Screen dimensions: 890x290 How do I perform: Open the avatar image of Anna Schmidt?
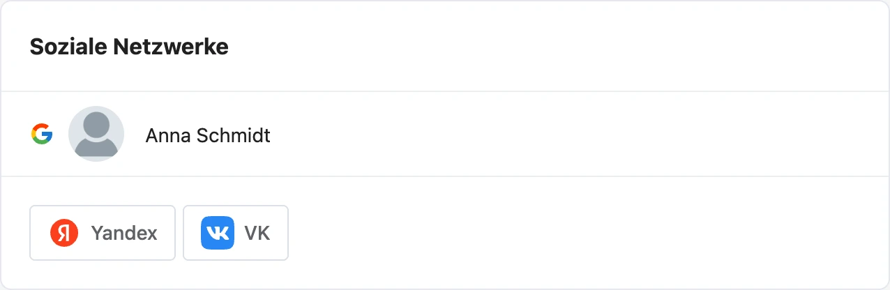tap(96, 134)
